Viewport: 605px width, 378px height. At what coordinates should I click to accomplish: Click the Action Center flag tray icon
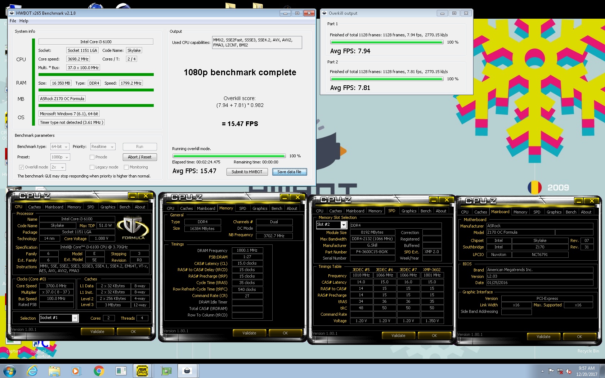pyautogui.click(x=551, y=371)
